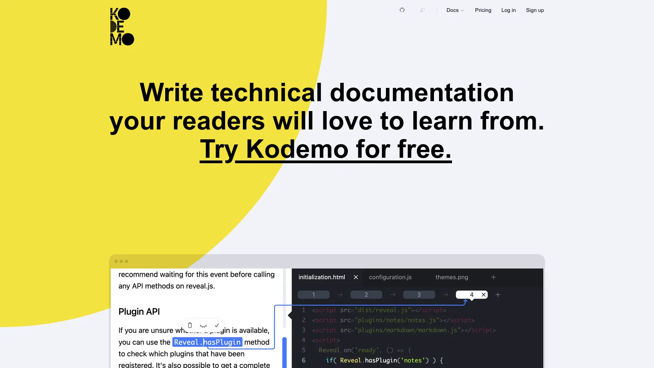654x368 pixels.
Task: Click the 'Plugin API' heading
Action: [x=139, y=312]
